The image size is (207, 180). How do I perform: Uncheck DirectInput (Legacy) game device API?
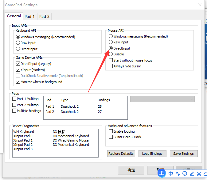coord(18,64)
